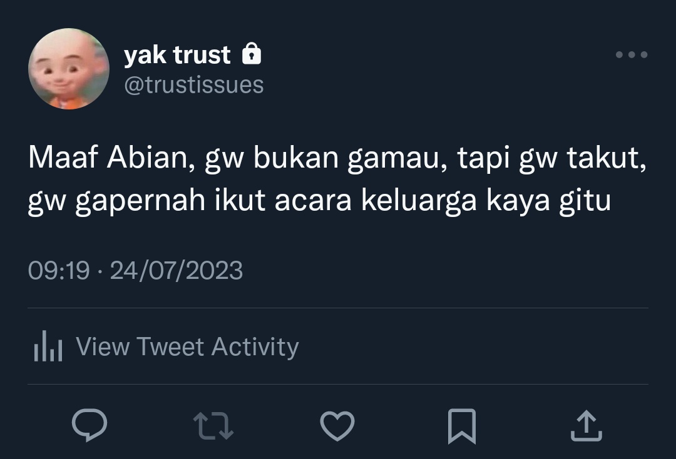
Task: Click the @trustissues handle
Action: coord(193,85)
